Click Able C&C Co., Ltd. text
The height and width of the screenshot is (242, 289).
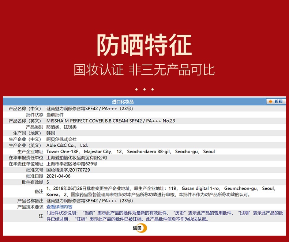point(67,146)
